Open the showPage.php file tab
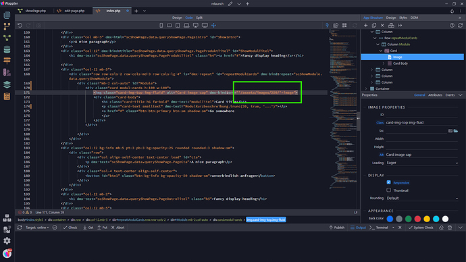The height and width of the screenshot is (262, 466). (x=32, y=11)
